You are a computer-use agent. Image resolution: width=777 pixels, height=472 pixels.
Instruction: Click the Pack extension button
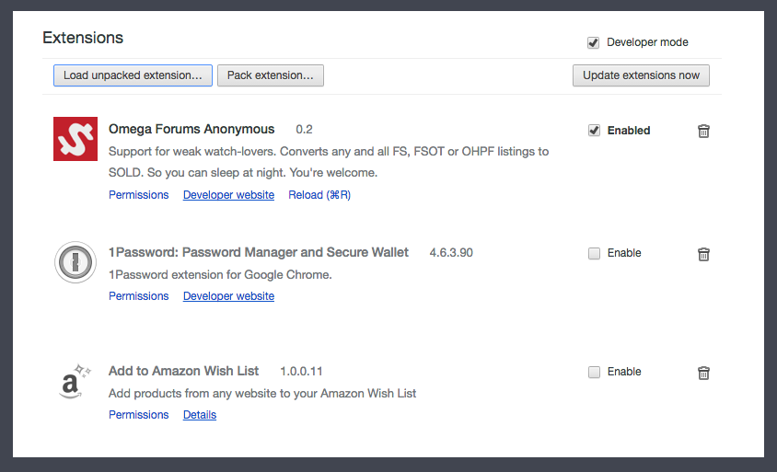tap(270, 75)
